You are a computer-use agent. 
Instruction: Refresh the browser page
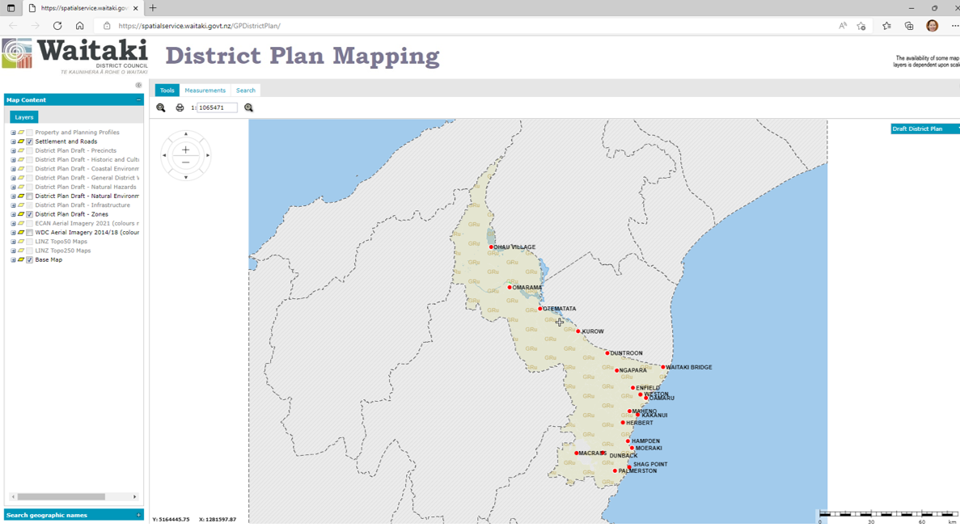(57, 26)
